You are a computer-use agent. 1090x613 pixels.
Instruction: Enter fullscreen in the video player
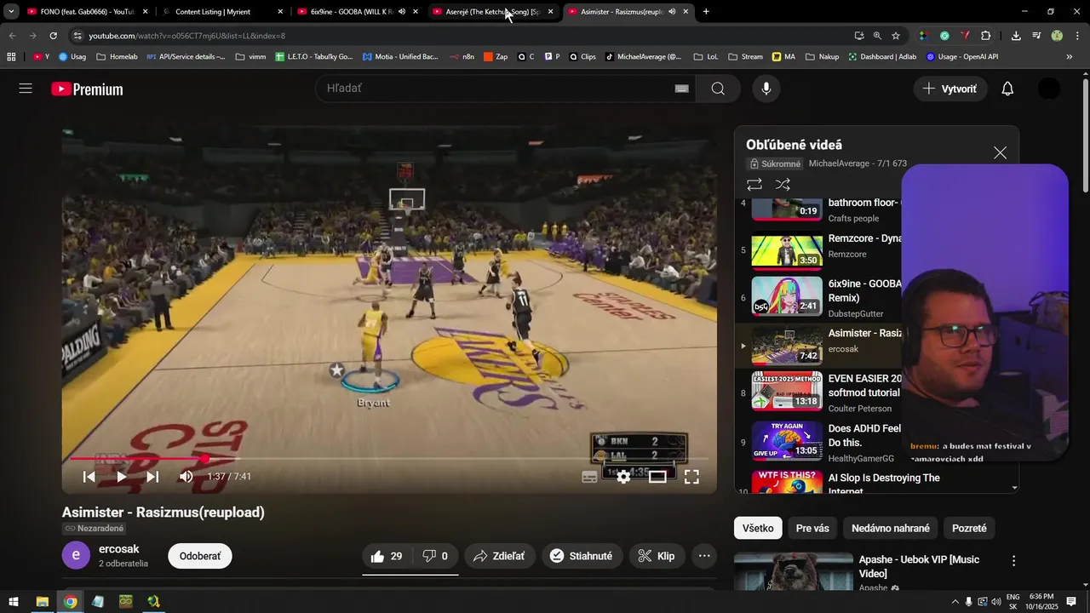pos(691,477)
